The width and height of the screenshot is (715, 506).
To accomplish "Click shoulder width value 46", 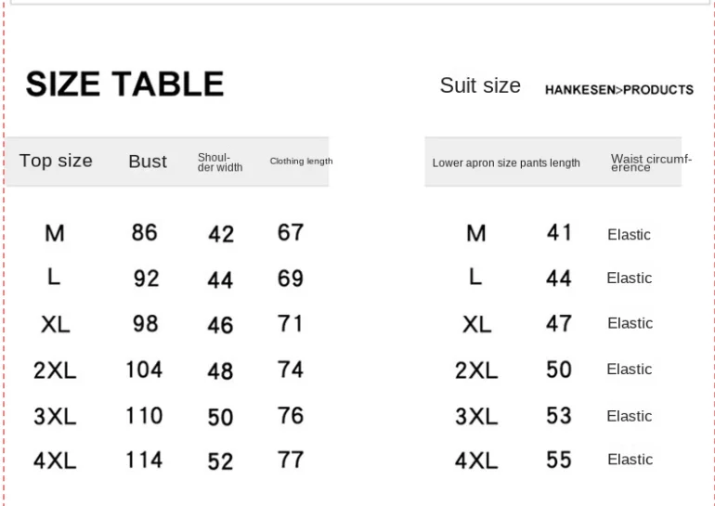I will tap(220, 325).
